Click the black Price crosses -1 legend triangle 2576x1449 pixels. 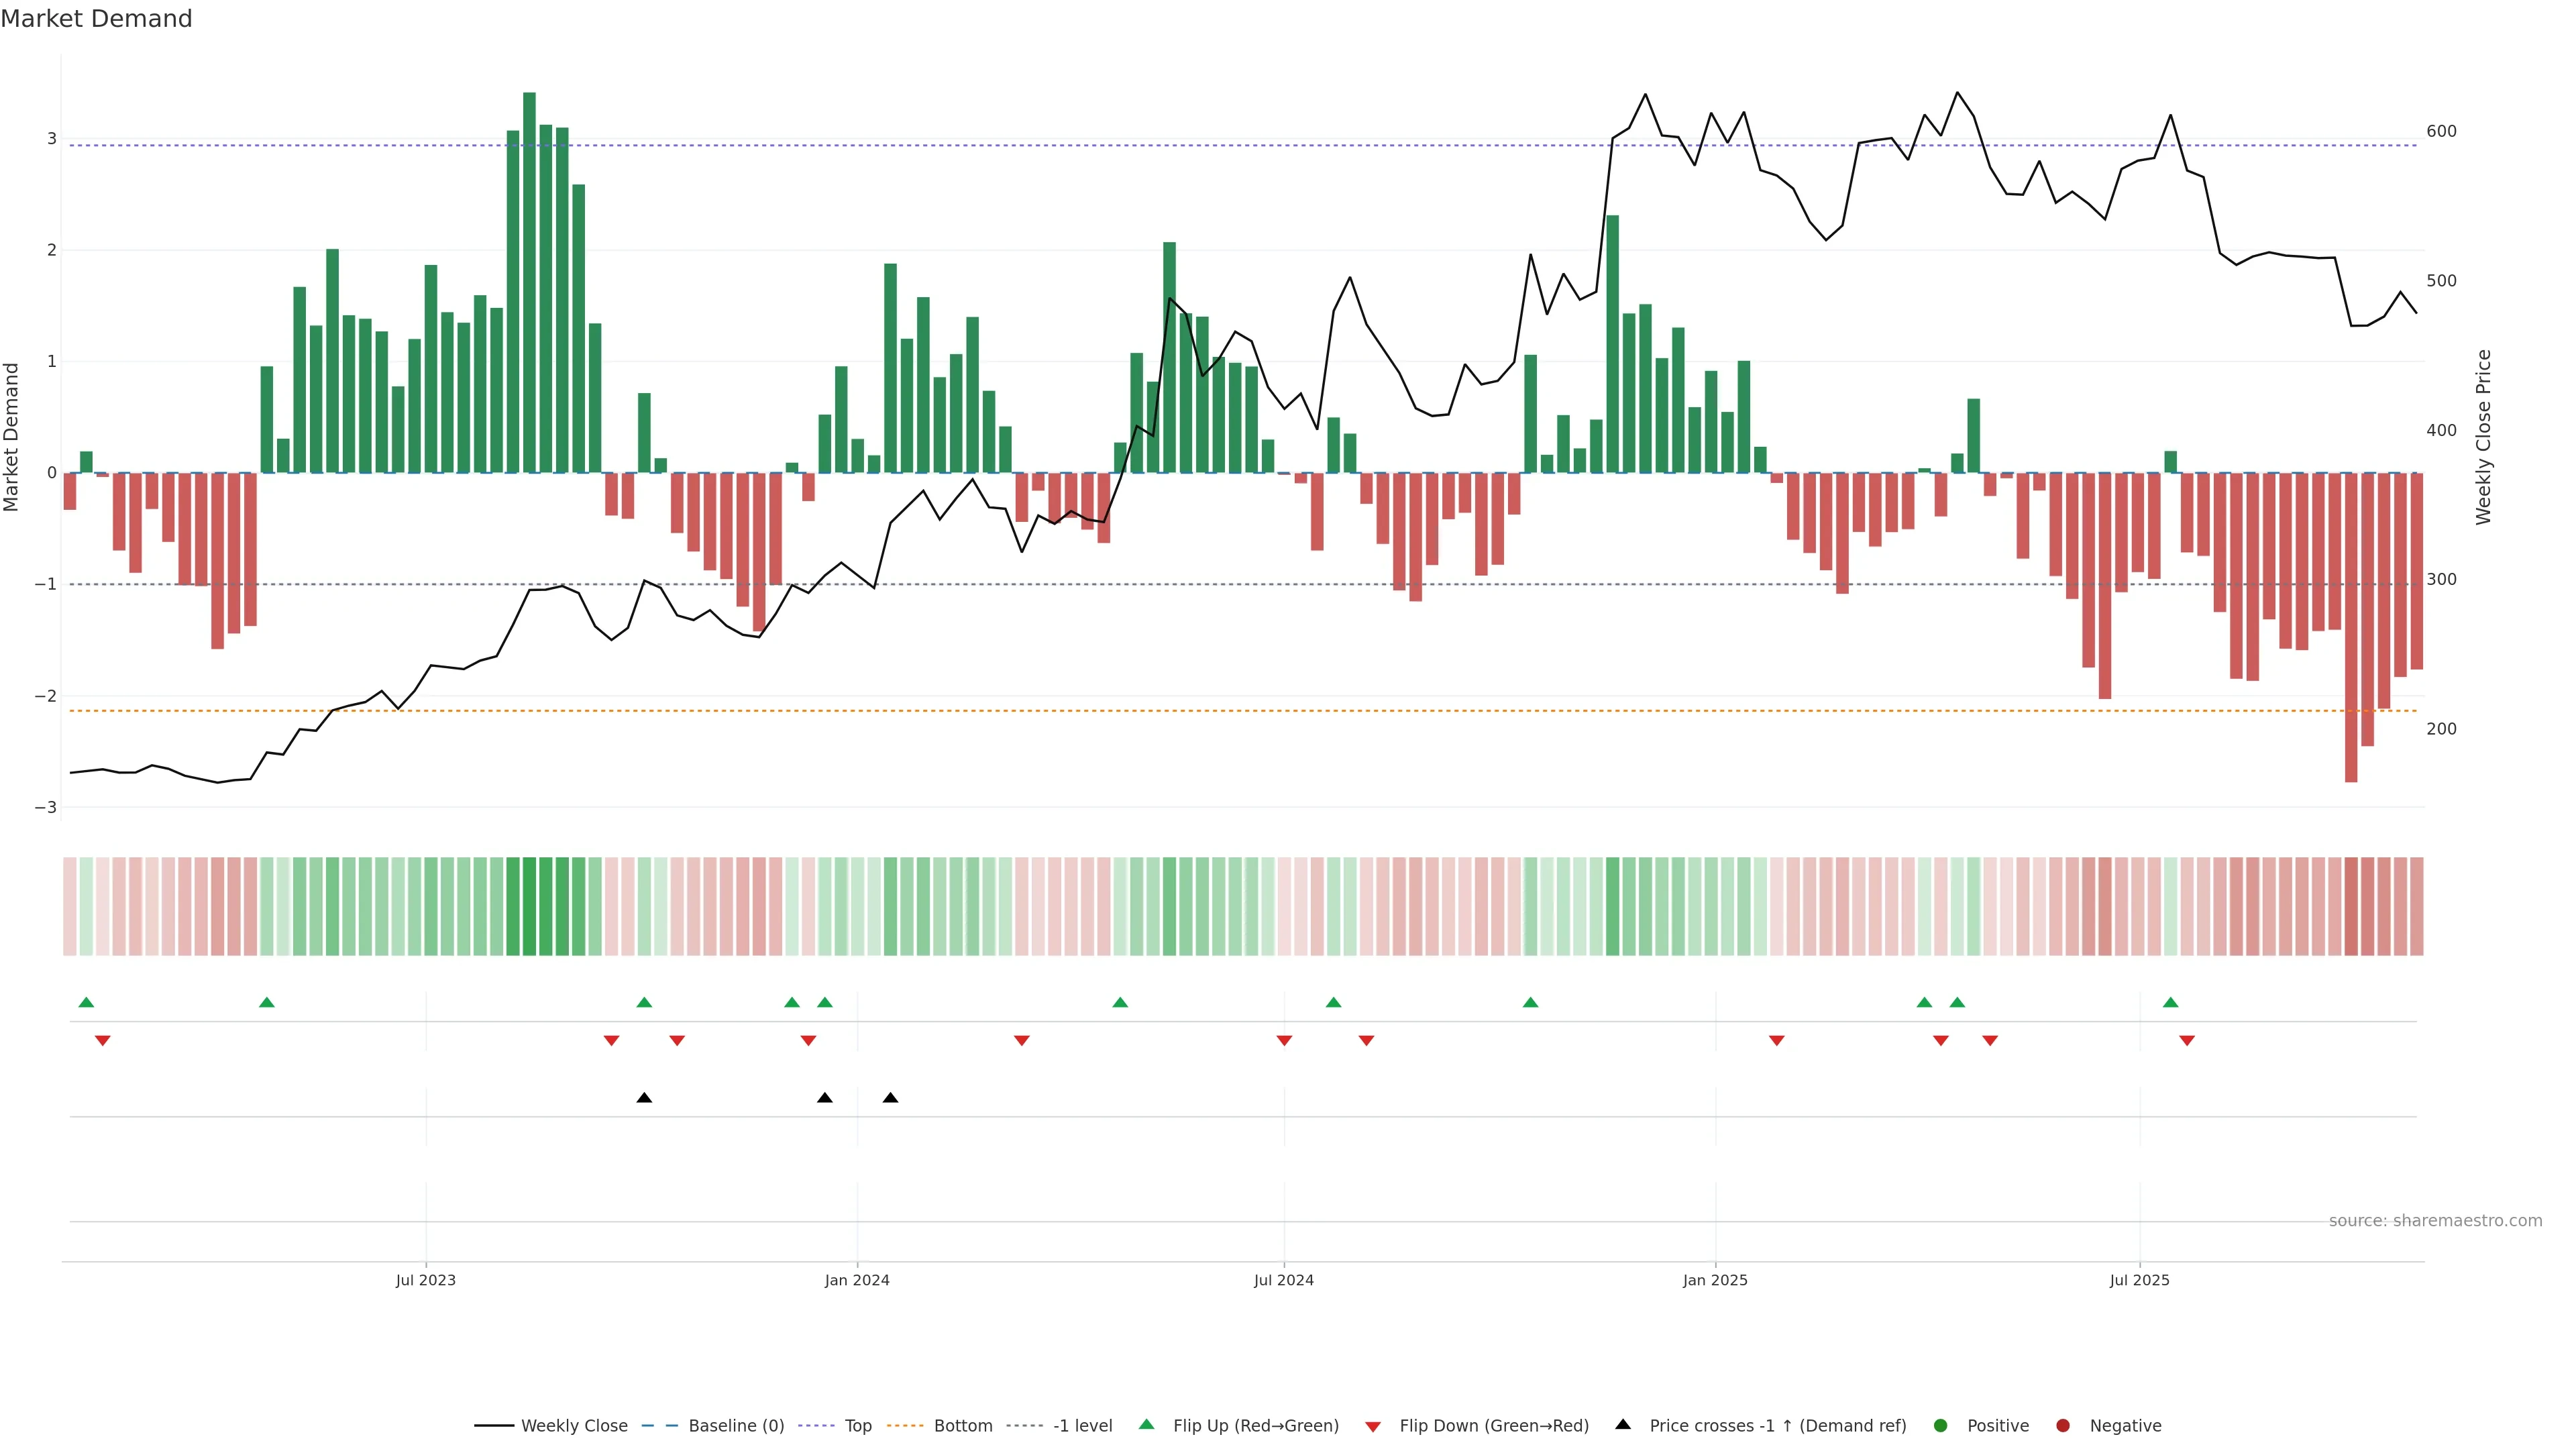coord(1623,1424)
